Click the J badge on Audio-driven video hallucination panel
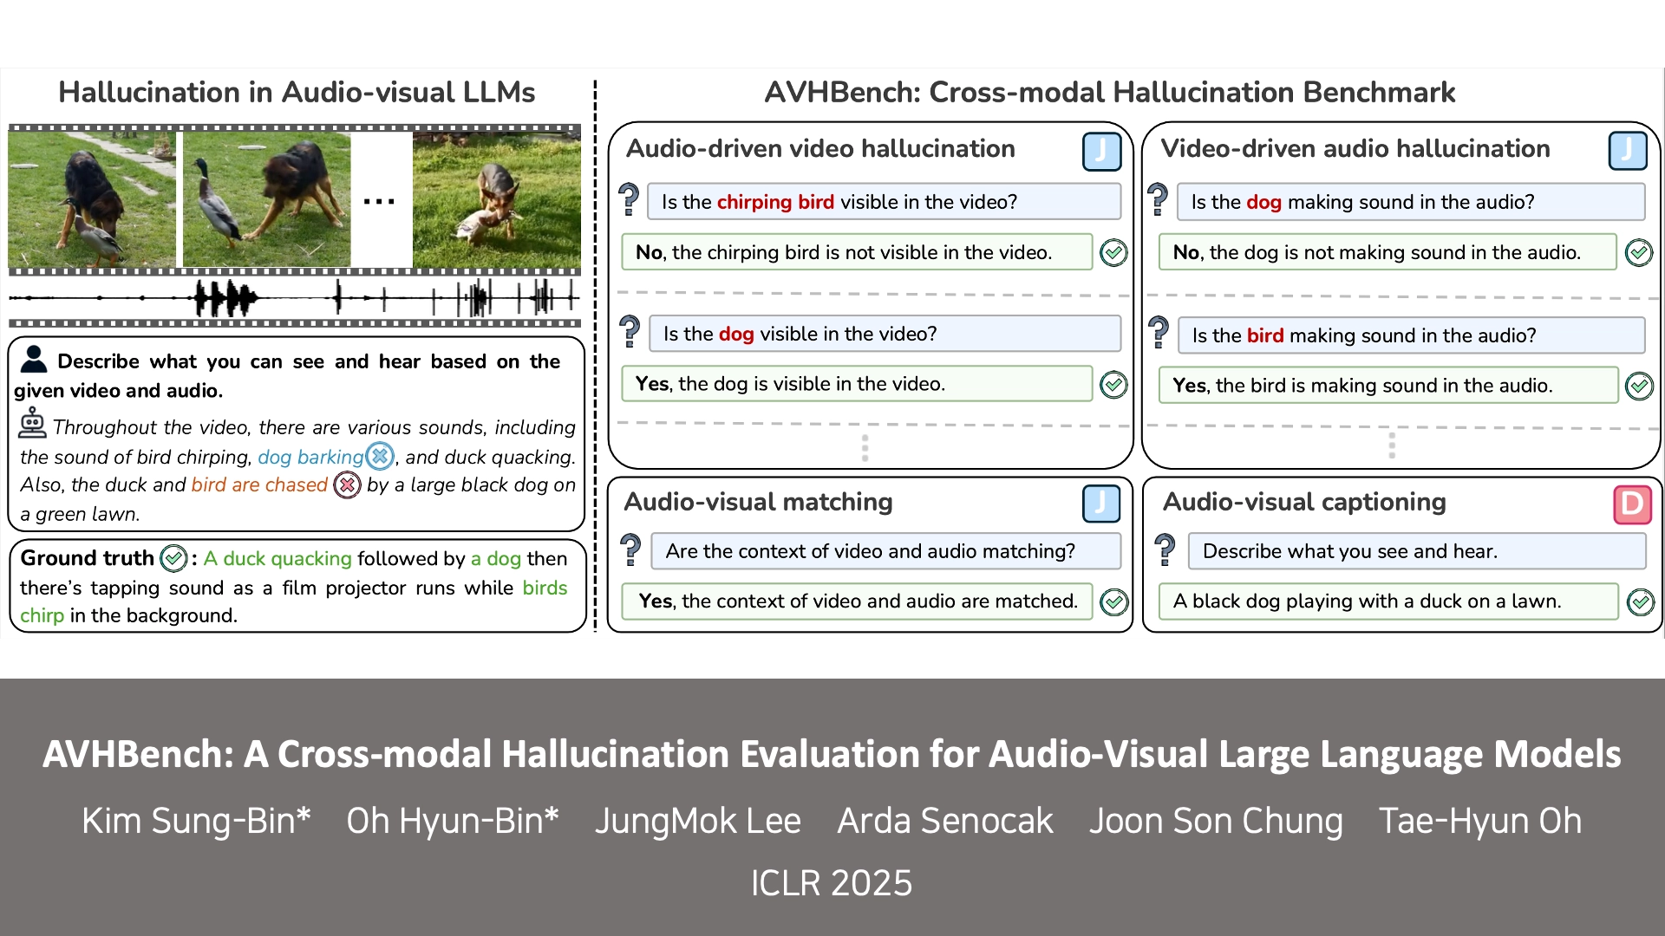 (x=1102, y=150)
